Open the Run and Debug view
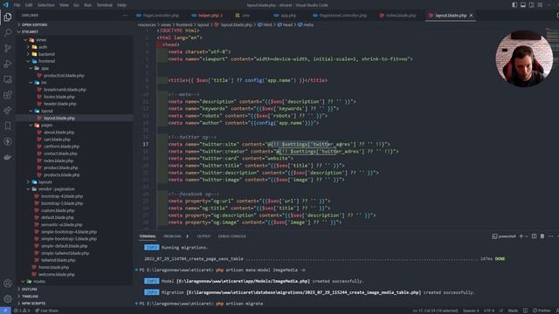This screenshot has width=559, height=314. [8, 64]
